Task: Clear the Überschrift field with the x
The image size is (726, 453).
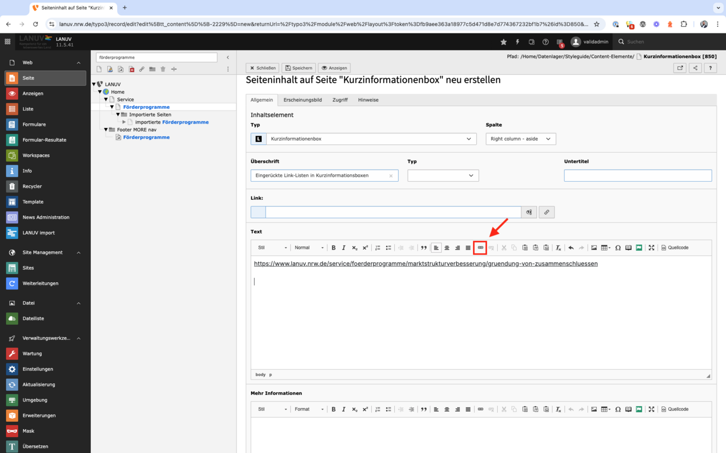Action: (391, 176)
